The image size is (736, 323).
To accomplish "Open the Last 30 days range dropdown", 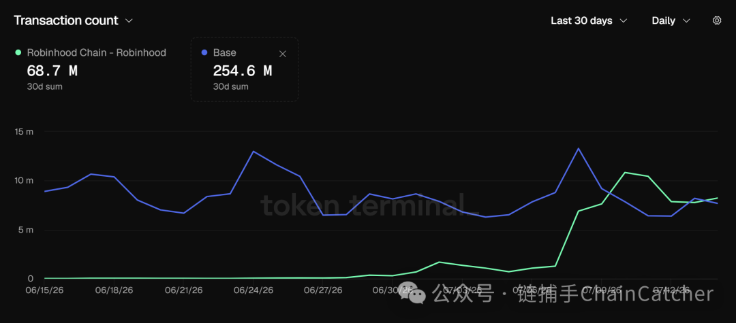I will [x=589, y=20].
